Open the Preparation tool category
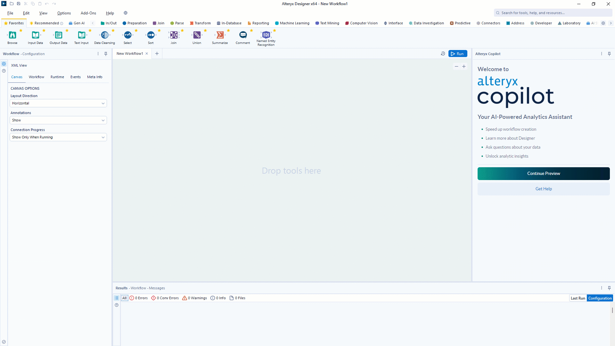Image resolution: width=615 pixels, height=346 pixels. click(x=135, y=23)
